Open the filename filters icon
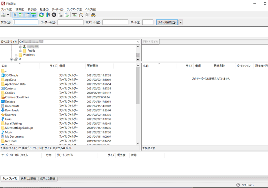Image resolution: width=268 pixels, height=188 pixels. click(x=74, y=15)
